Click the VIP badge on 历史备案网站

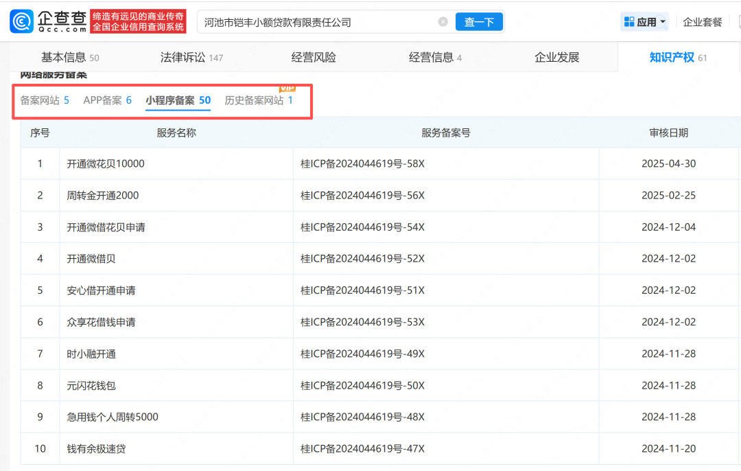click(287, 89)
